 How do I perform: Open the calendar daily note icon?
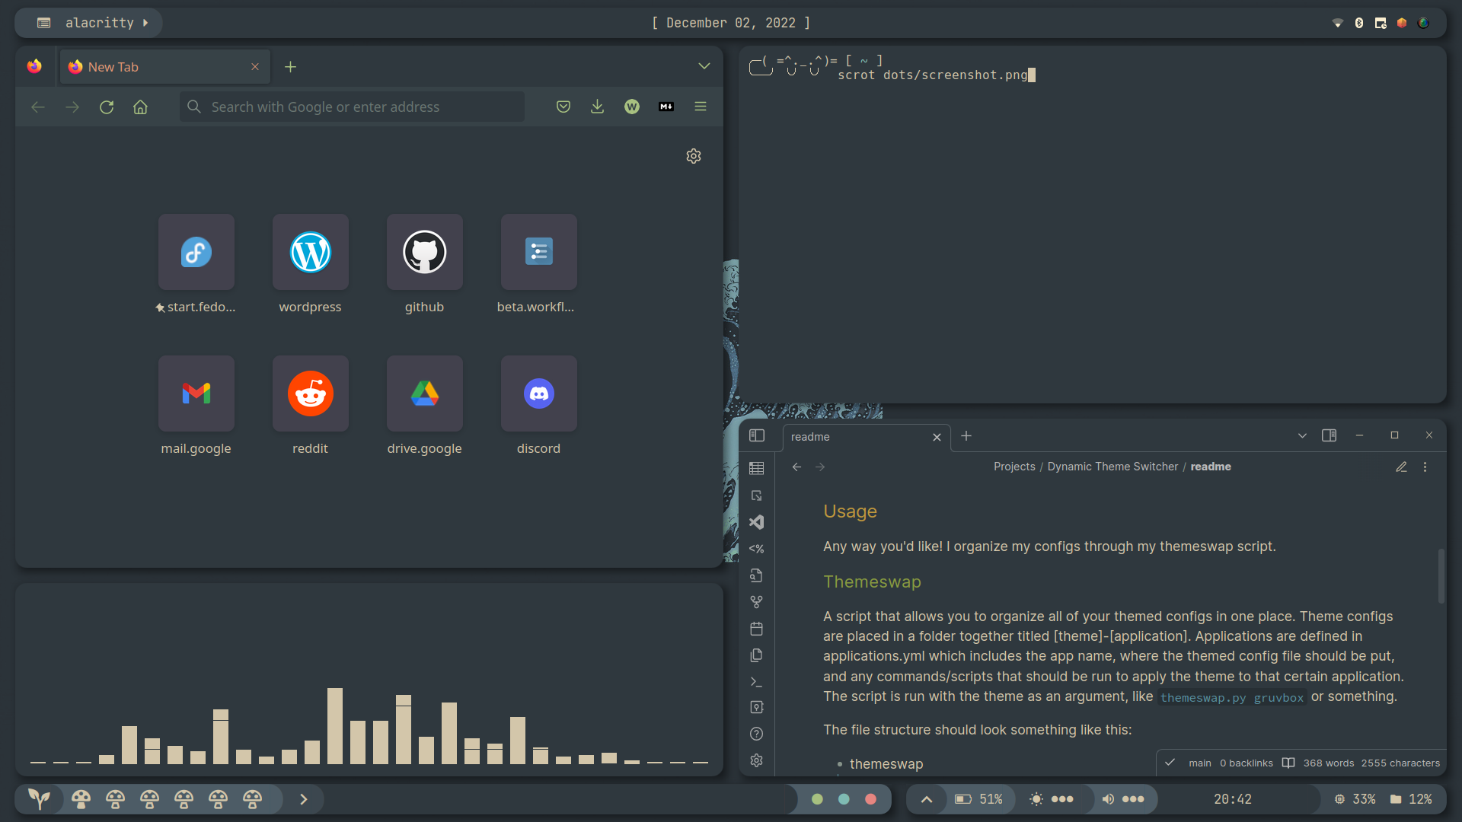[756, 629]
